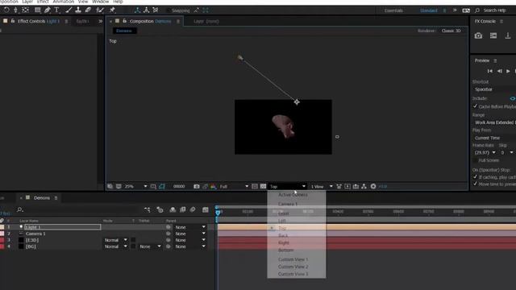Toggle Hide Shy Layers icon in timeline
Image resolution: width=516 pixels, height=290 pixels.
pos(173,209)
